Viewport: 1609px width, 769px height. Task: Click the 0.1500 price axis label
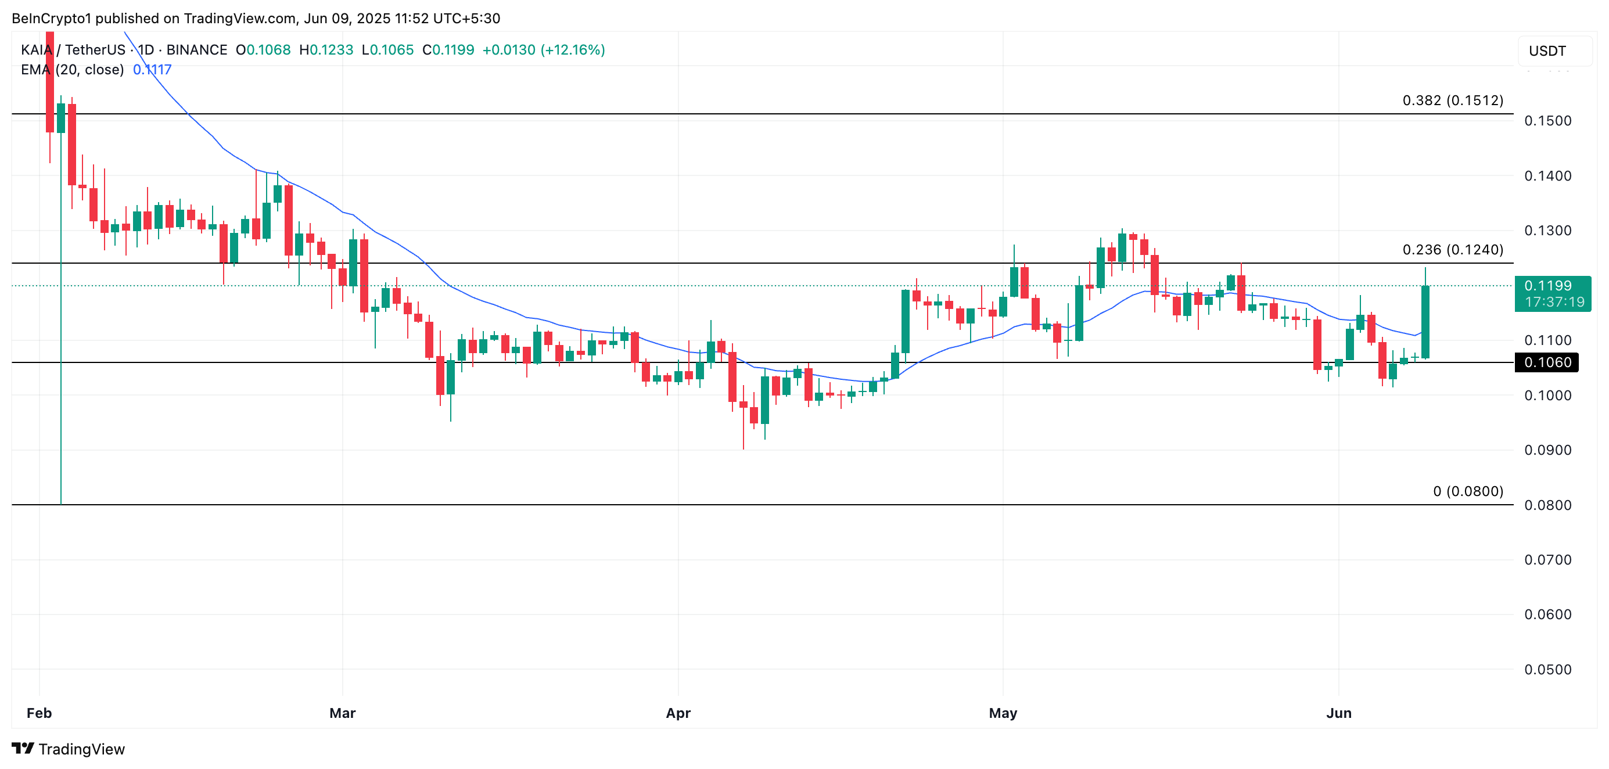click(1547, 121)
